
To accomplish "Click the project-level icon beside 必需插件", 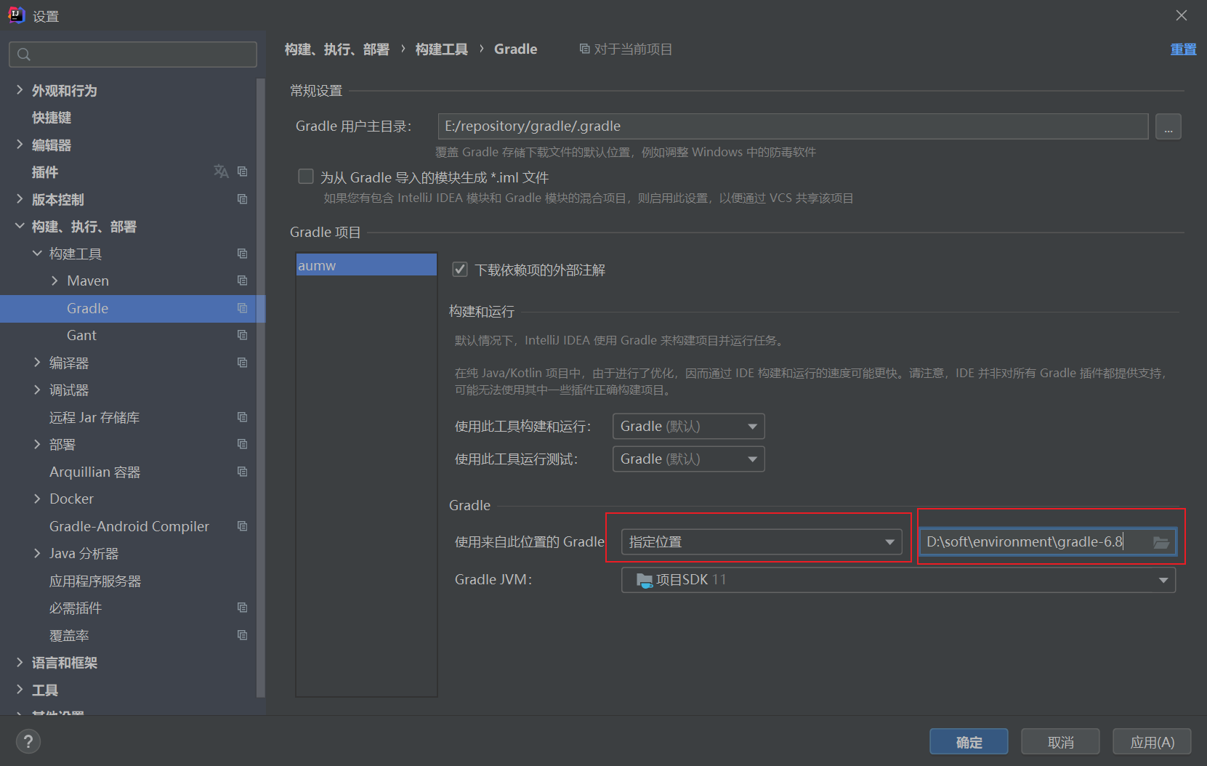I will click(x=243, y=608).
